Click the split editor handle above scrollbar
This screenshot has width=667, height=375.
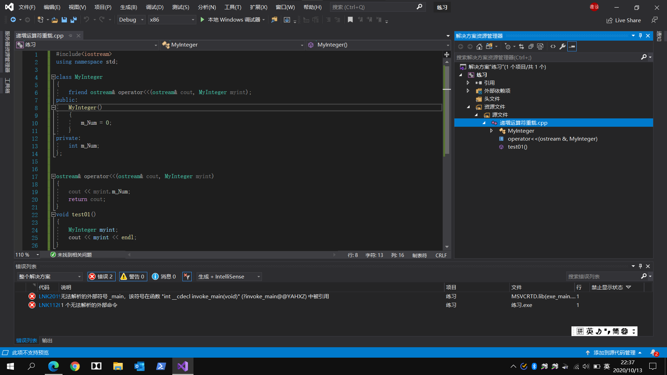pos(447,55)
